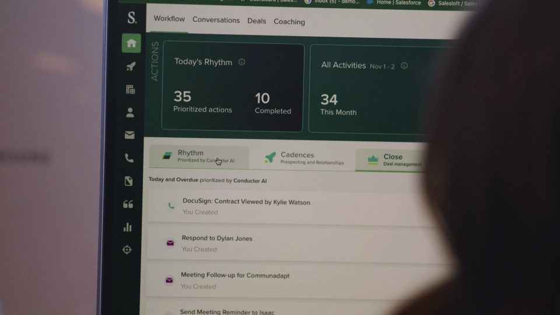The height and width of the screenshot is (315, 560).
Task: Open the rocket Cadences sidebar icon
Action: tap(131, 66)
